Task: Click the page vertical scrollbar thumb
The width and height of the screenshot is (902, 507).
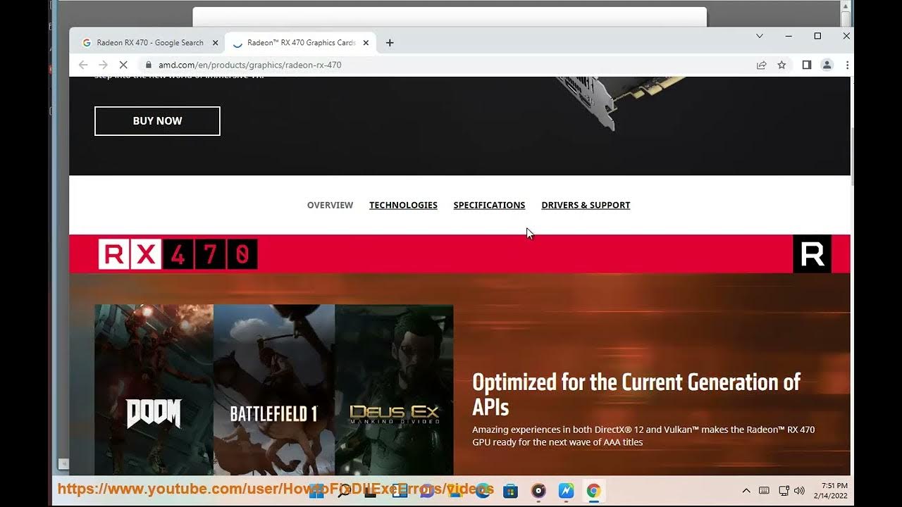Action: 853,155
